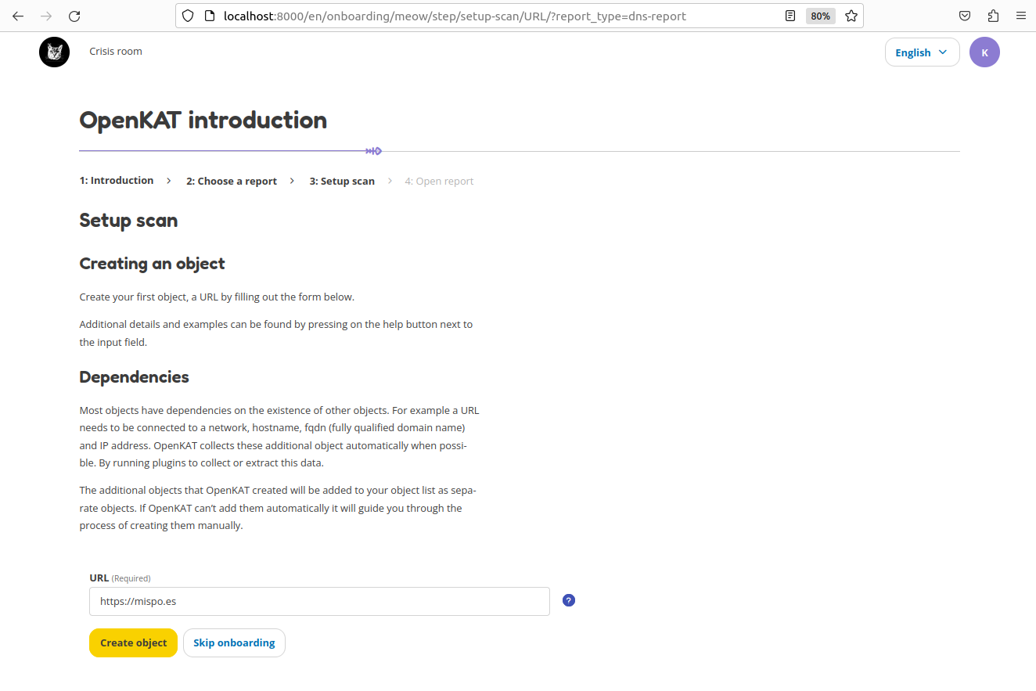Open reader view icon in address bar
Screen dimensions: 1036x691
790,16
